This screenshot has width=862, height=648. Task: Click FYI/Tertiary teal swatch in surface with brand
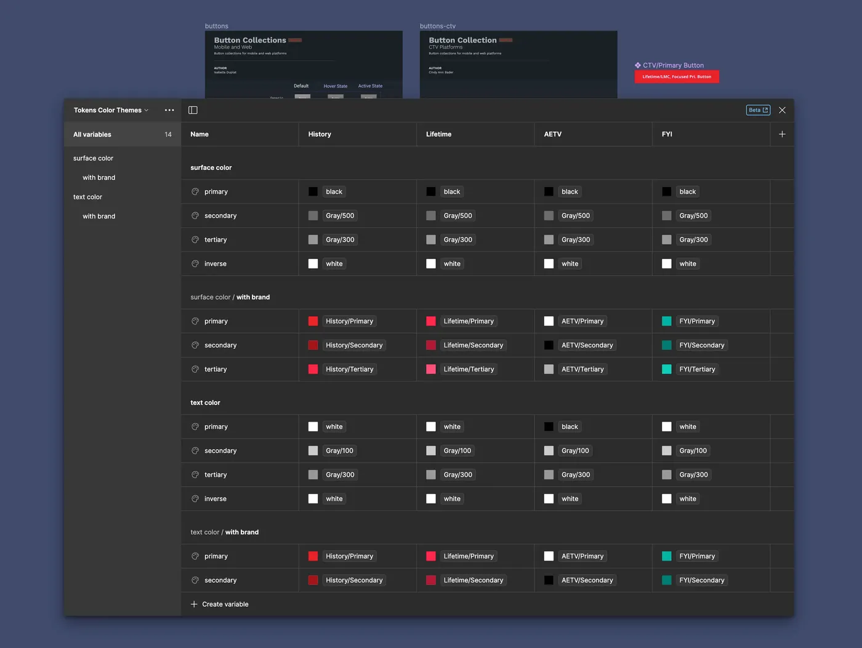pyautogui.click(x=667, y=369)
